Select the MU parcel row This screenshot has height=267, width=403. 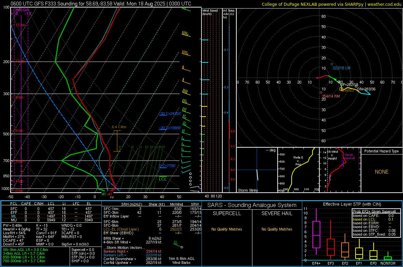pos(51,220)
